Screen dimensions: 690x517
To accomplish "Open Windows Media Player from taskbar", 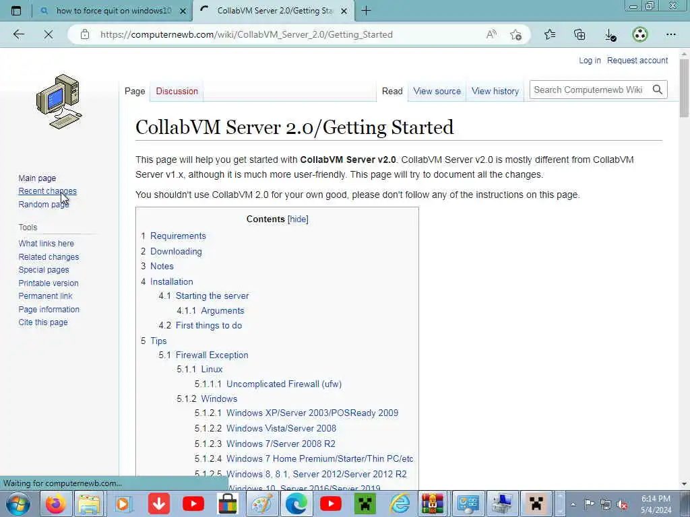I will pos(123,504).
